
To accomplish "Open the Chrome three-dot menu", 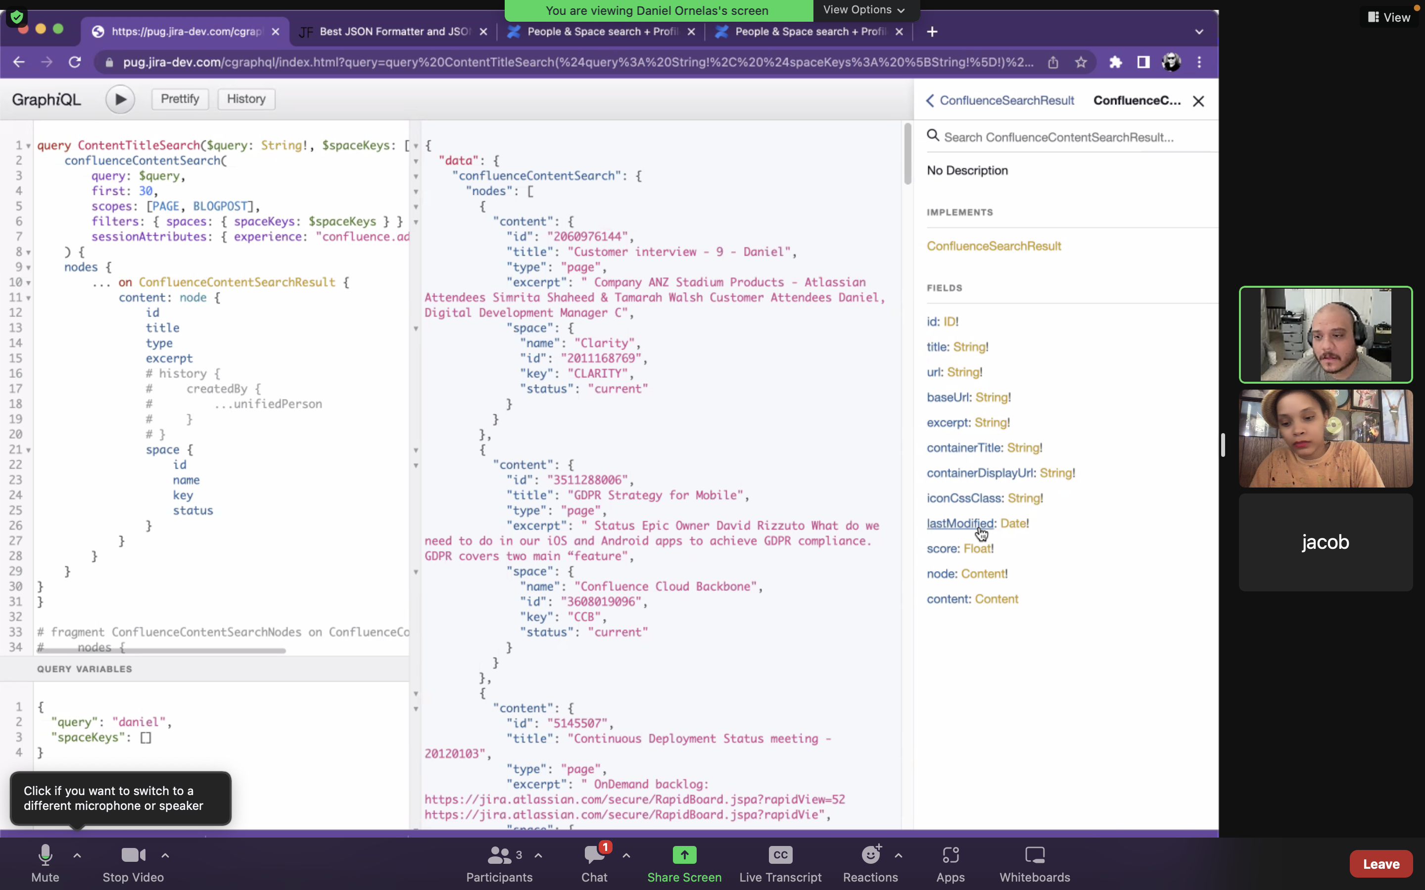I will point(1199,62).
